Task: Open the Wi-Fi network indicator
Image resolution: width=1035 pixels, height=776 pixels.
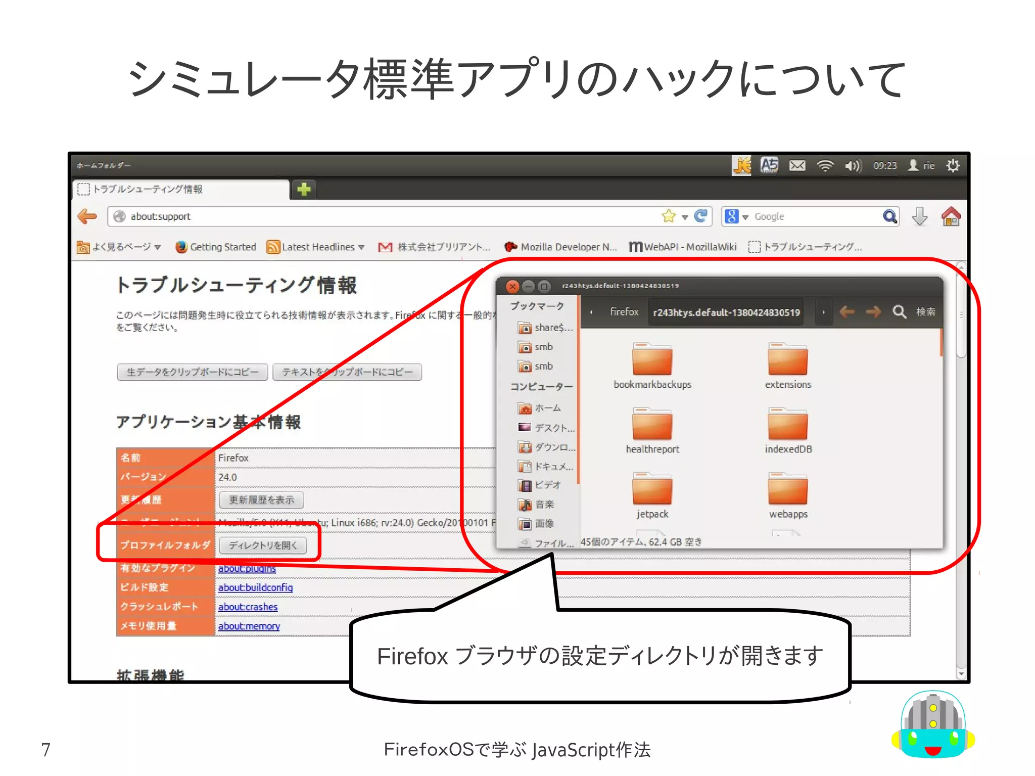Action: (x=825, y=165)
